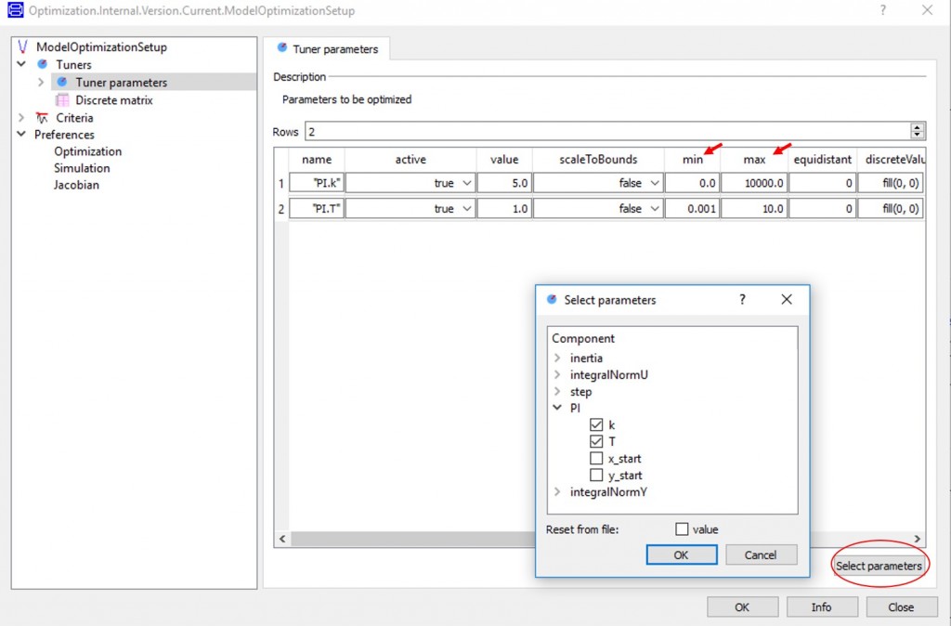Click the main window Close button
Viewport: 951px width, 626px height.
click(x=901, y=606)
